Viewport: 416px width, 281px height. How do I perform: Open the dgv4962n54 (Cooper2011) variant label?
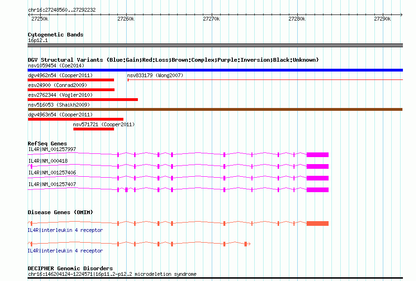60,75
